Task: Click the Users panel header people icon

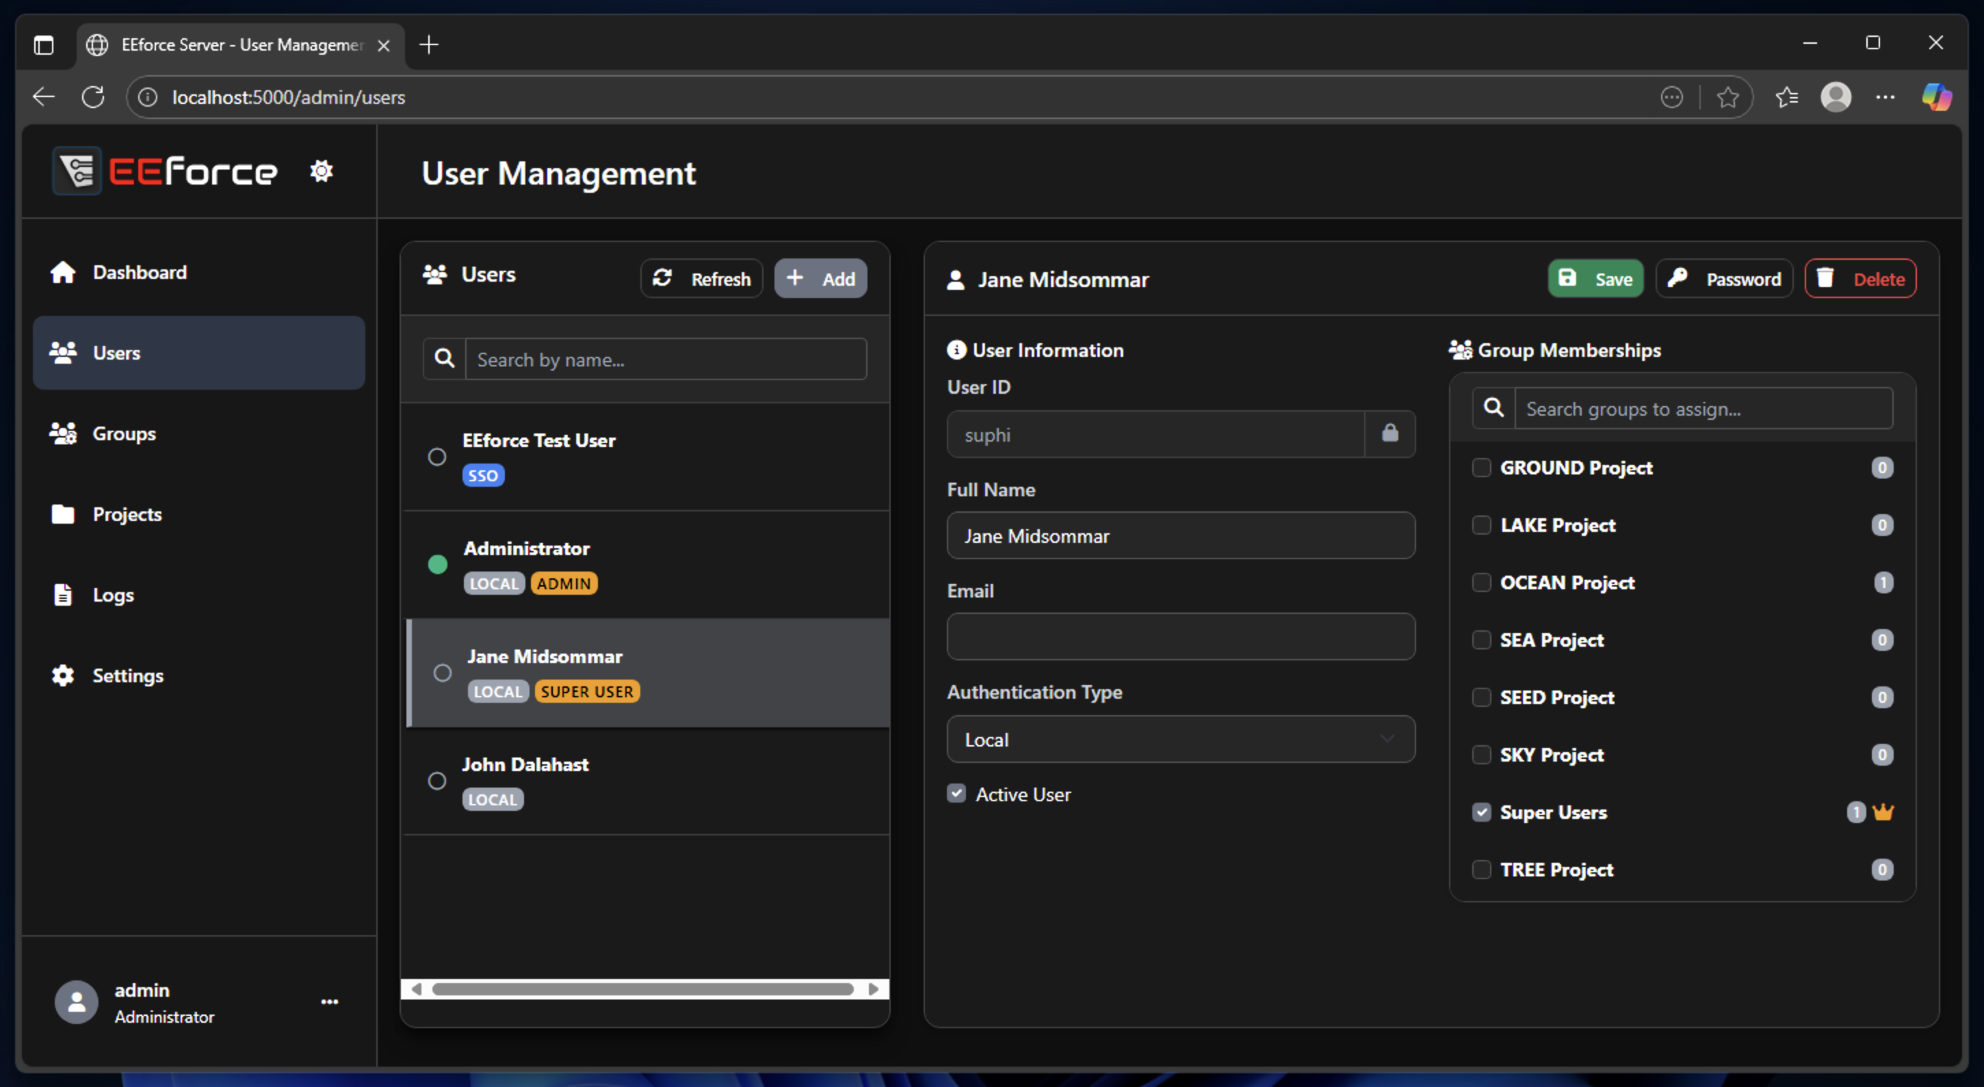Action: tap(435, 274)
